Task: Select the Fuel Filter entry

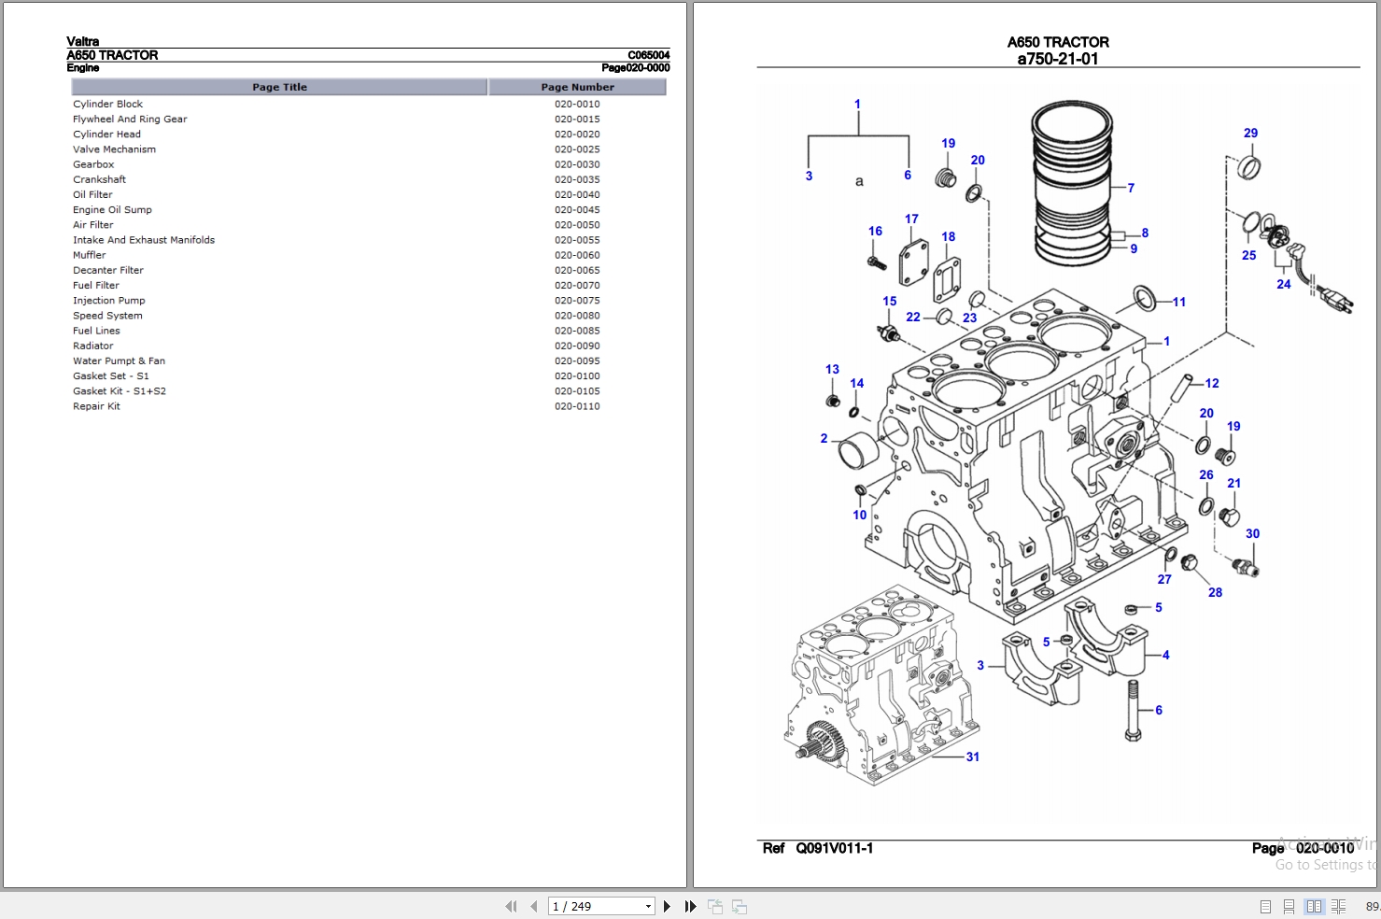Action: coord(96,286)
